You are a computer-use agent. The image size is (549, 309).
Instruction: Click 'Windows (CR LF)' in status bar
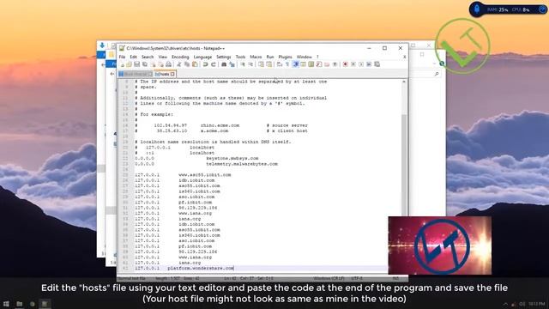point(329,278)
